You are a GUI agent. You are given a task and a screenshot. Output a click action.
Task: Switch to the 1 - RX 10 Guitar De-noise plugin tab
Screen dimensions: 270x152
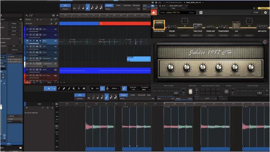click(x=173, y=2)
